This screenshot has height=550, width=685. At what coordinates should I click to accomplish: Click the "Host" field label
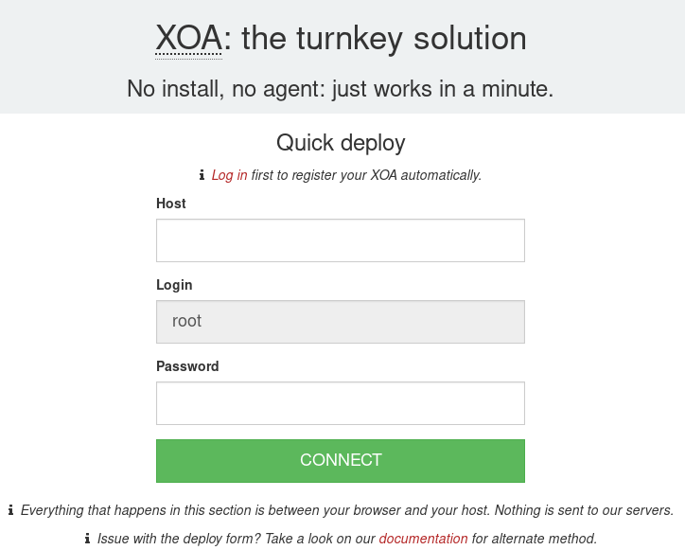pos(171,204)
